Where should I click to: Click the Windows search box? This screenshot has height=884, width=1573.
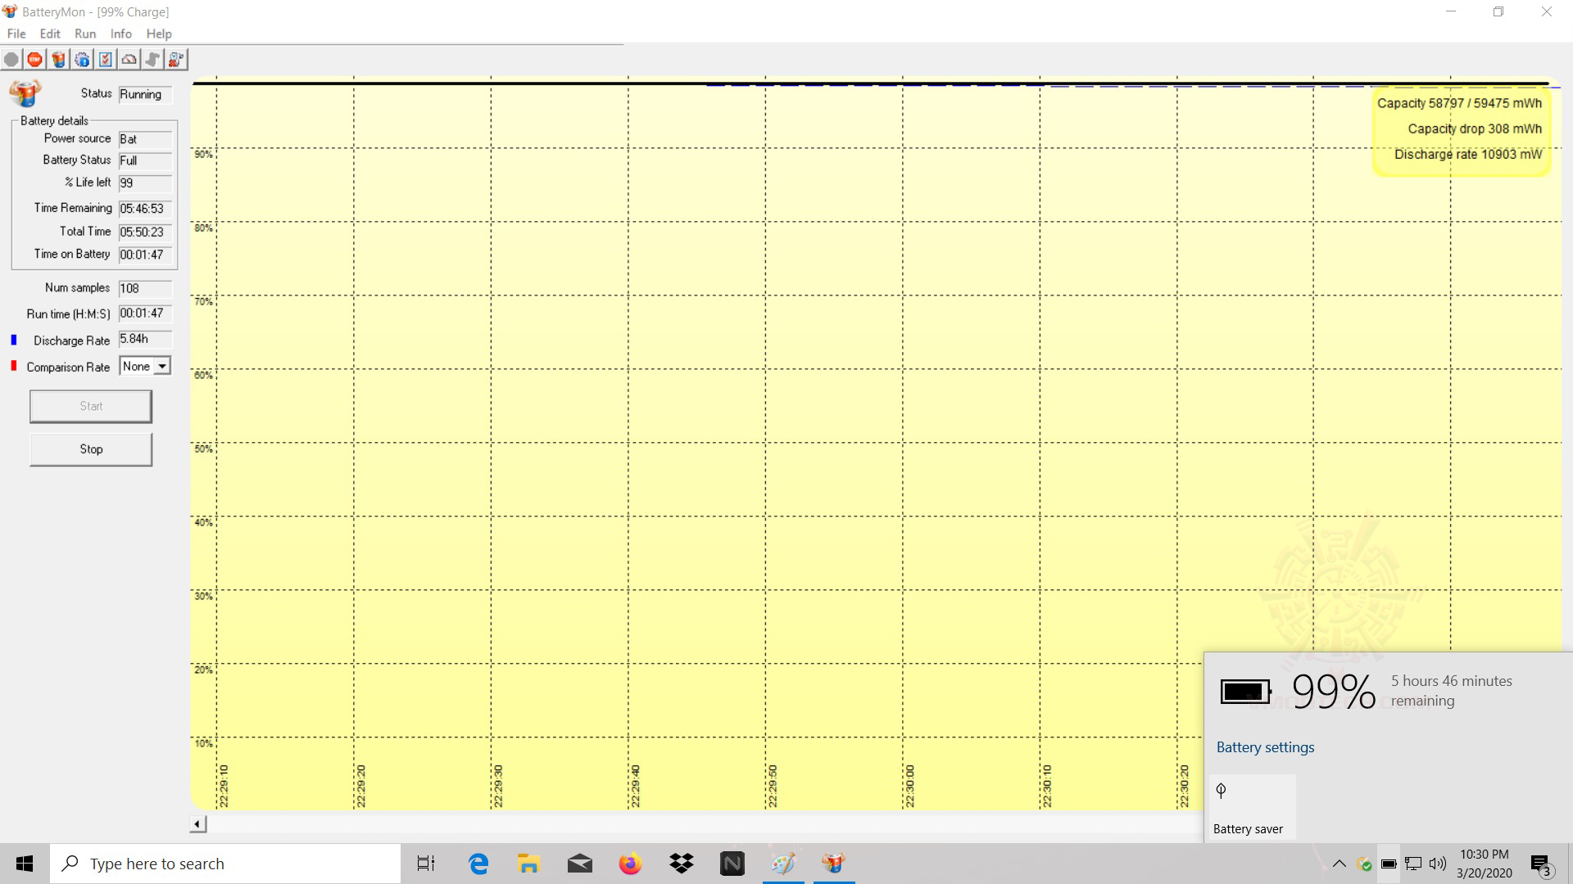pyautogui.click(x=225, y=864)
